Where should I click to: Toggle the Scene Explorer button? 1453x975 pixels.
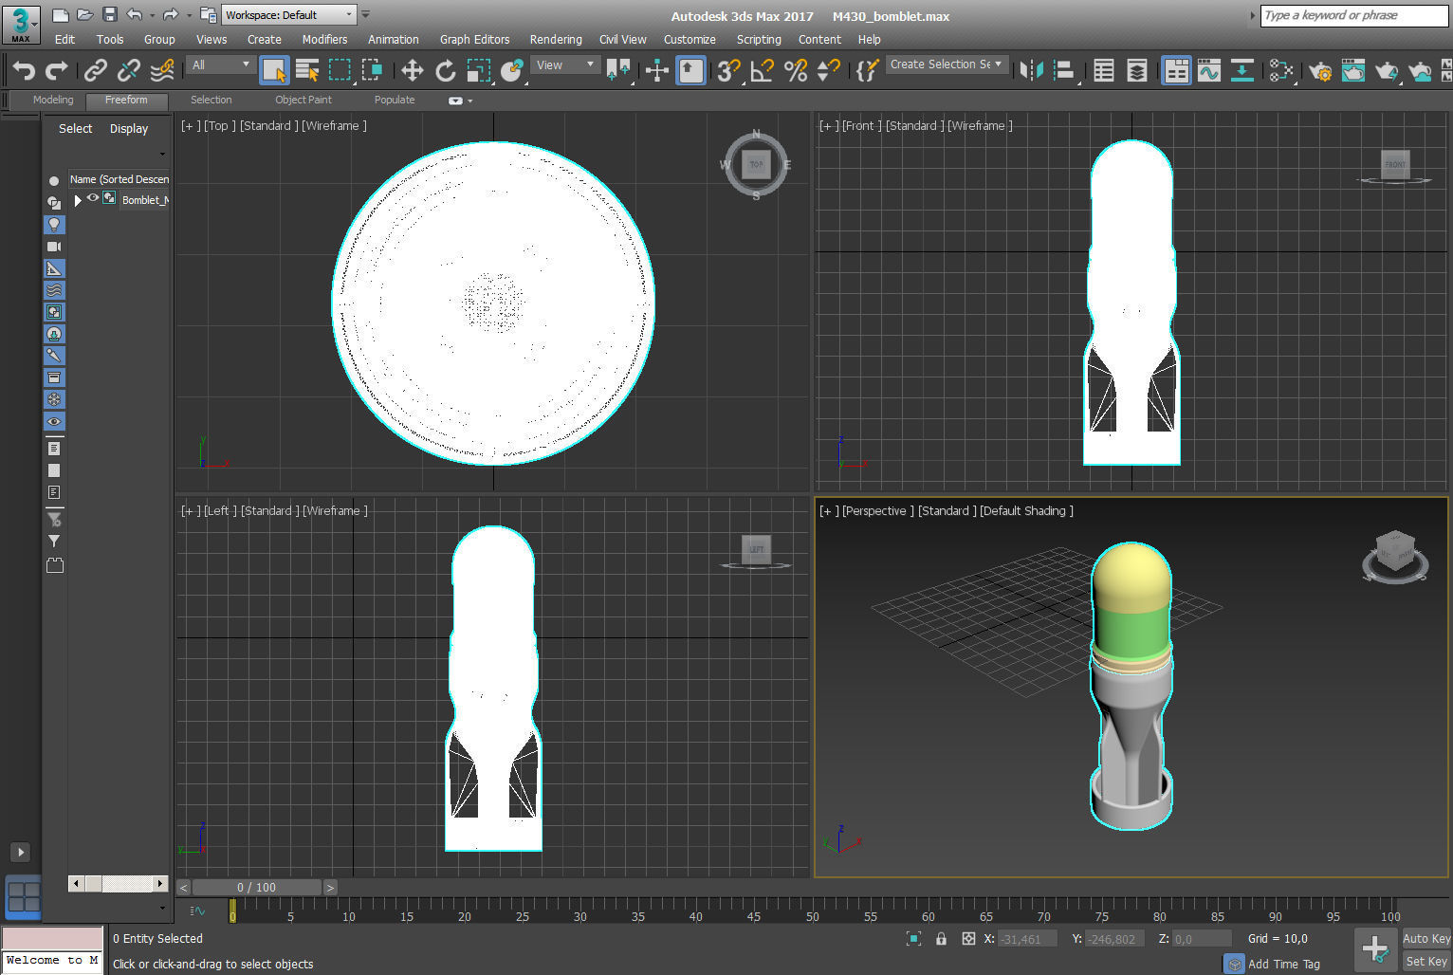click(x=1104, y=70)
